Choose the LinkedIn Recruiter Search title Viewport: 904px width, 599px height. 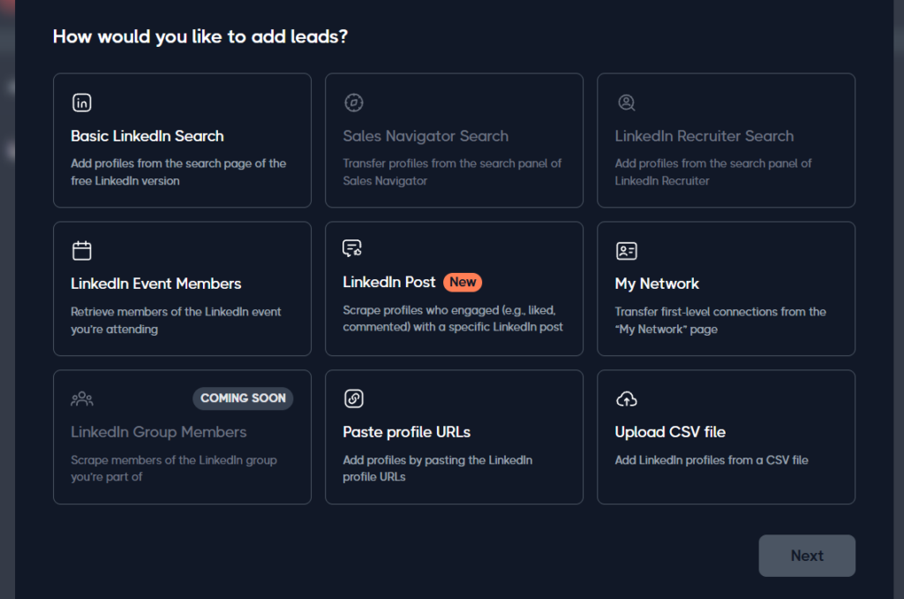(704, 136)
